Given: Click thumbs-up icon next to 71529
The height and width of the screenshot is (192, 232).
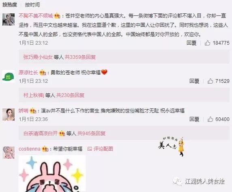Looking at the screenshot, I should click(210, 81).
